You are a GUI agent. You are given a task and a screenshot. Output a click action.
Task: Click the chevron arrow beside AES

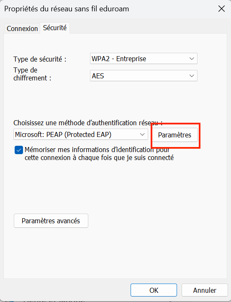(x=192, y=76)
